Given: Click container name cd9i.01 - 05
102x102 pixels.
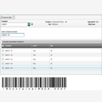Looking at the screenshot, I should (x=9, y=68).
